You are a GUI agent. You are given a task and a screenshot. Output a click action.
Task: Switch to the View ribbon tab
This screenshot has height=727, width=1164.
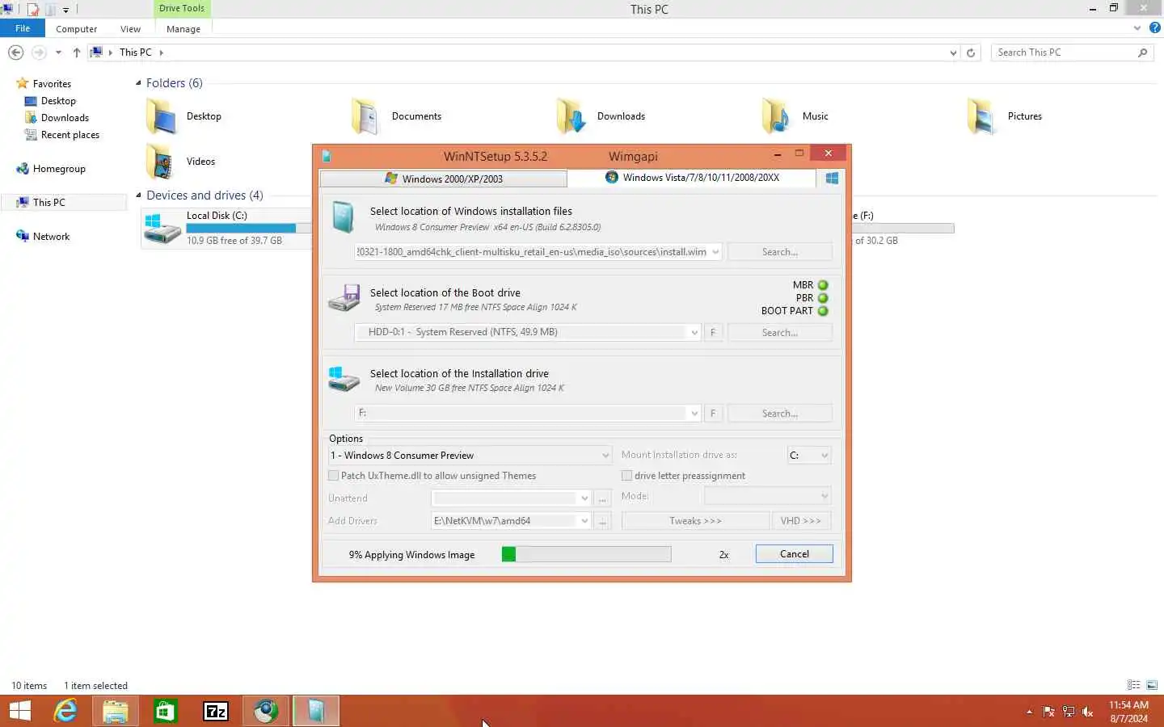pos(130,29)
